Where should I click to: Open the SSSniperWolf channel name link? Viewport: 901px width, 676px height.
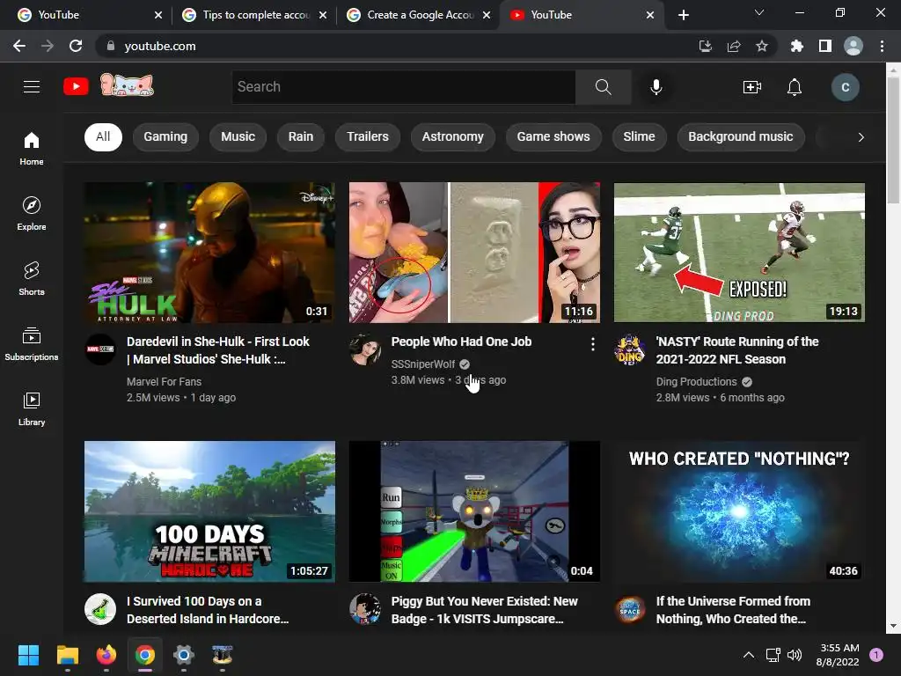pos(423,364)
